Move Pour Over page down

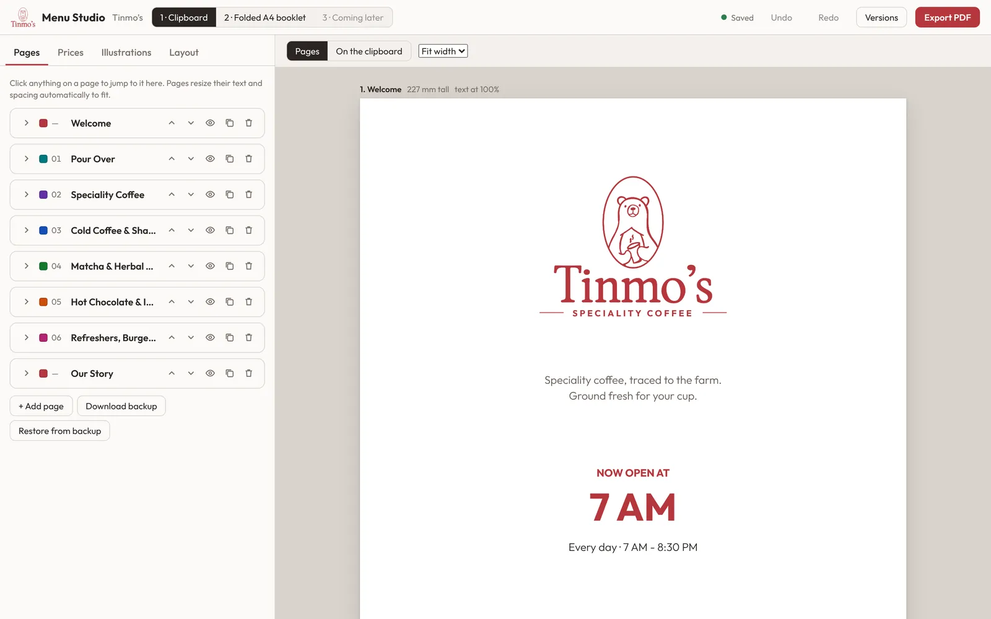(x=191, y=159)
